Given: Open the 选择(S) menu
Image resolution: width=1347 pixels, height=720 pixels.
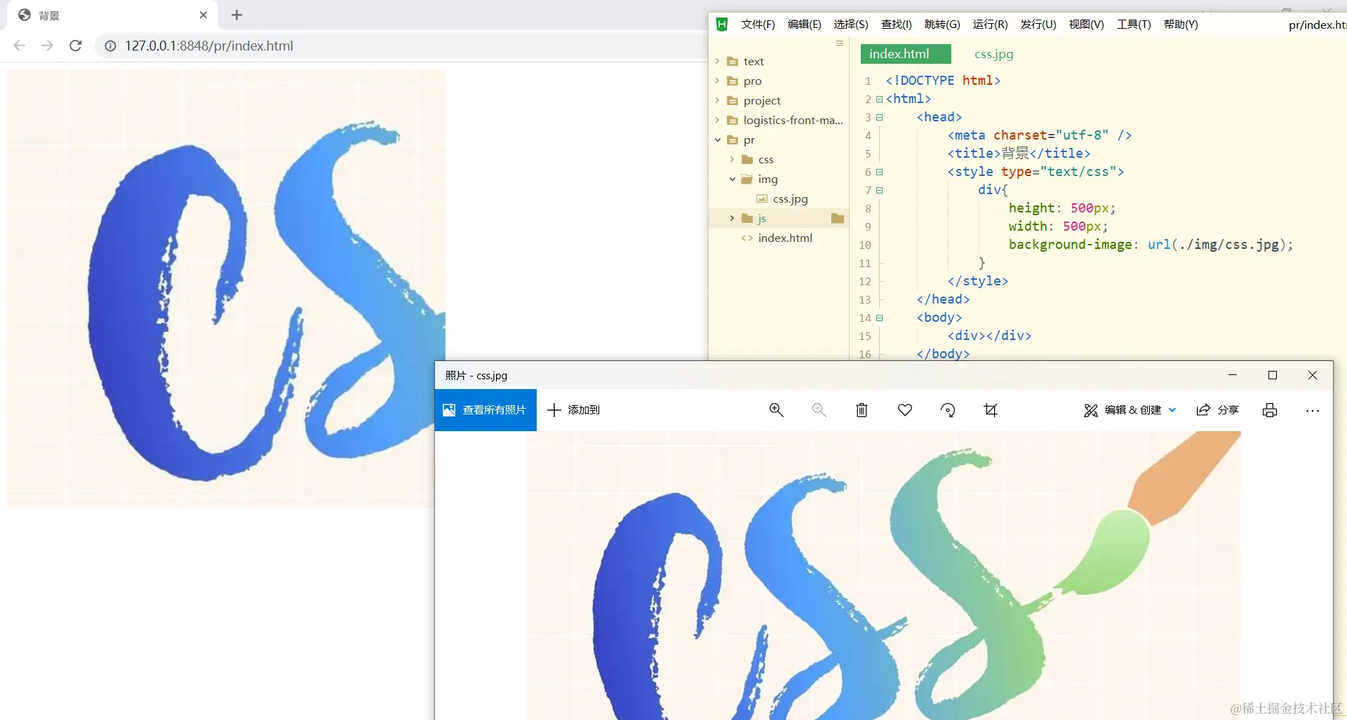Looking at the screenshot, I should coord(851,25).
